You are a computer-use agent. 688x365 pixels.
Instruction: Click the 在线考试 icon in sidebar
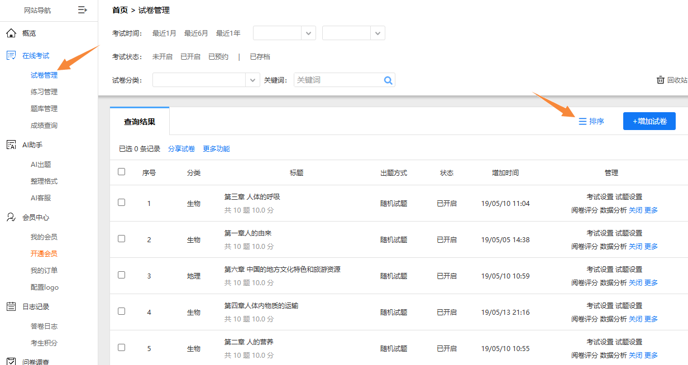(x=11, y=55)
